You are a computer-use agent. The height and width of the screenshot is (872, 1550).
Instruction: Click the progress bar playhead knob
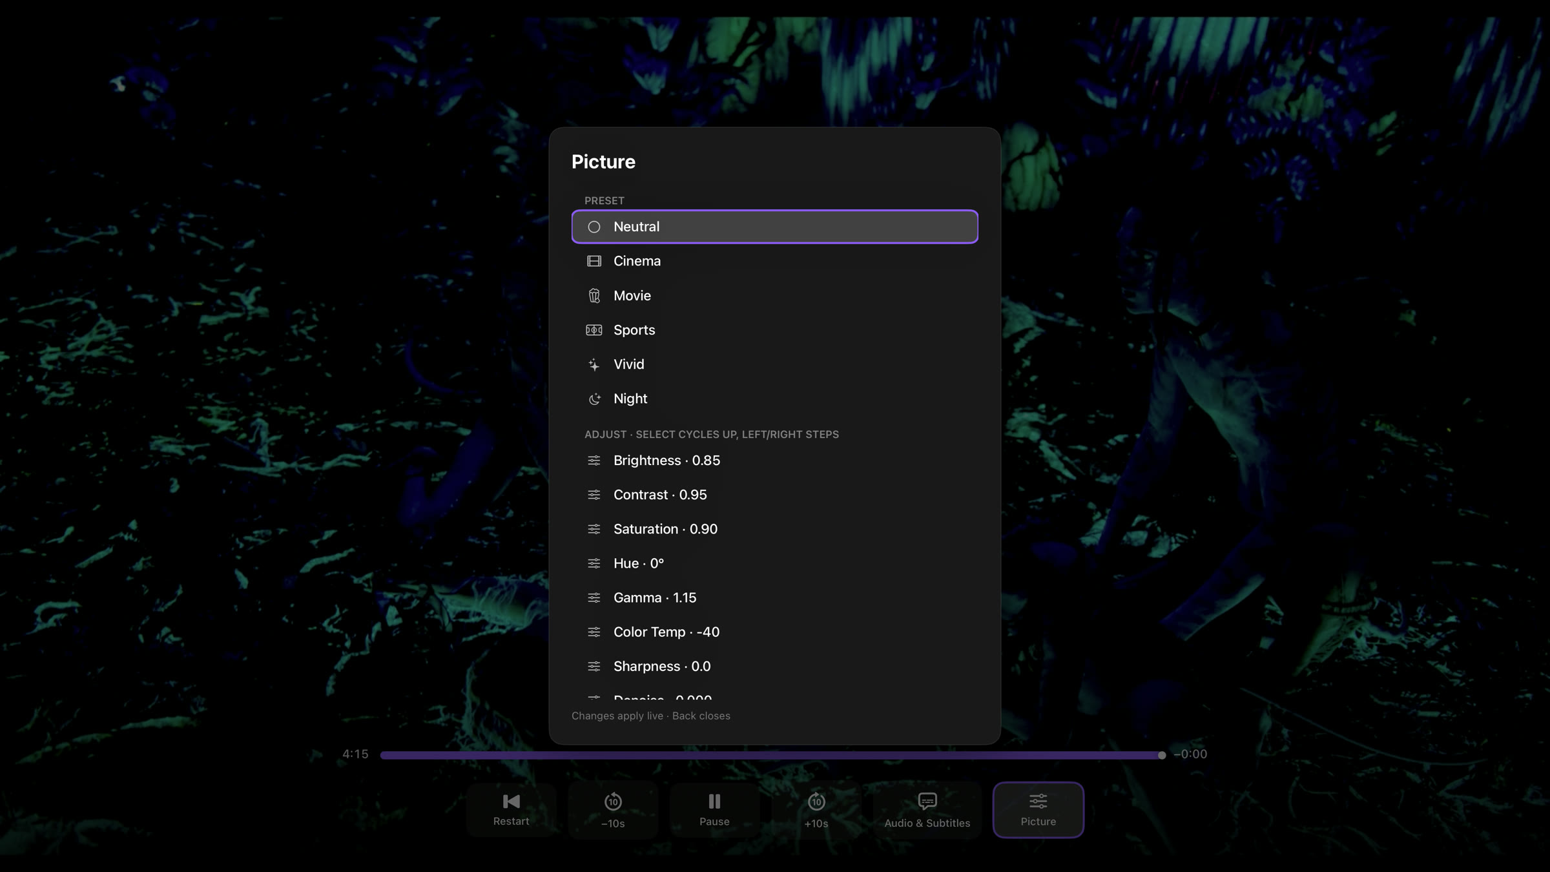pos(1162,755)
